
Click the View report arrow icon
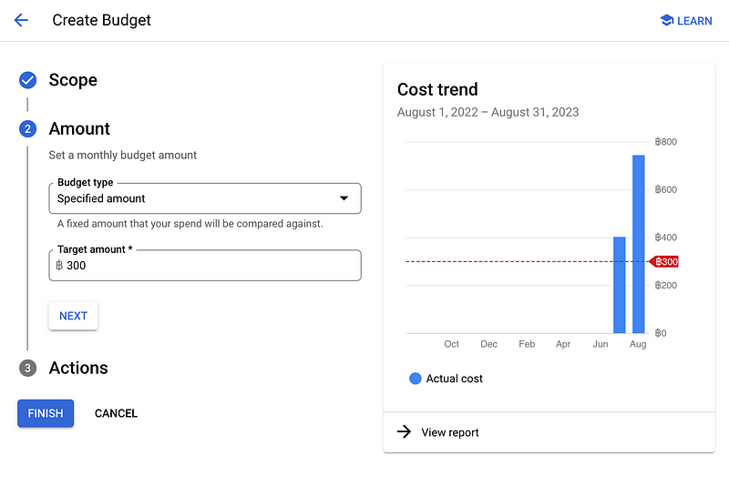pyautogui.click(x=404, y=432)
